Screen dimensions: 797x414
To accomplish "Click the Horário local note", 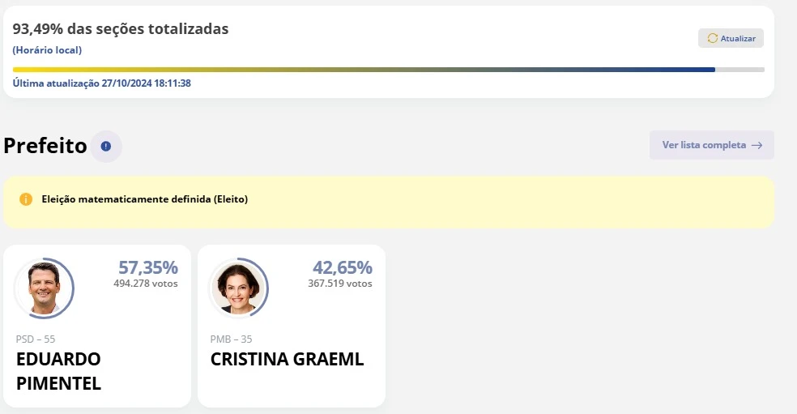I will click(x=47, y=50).
